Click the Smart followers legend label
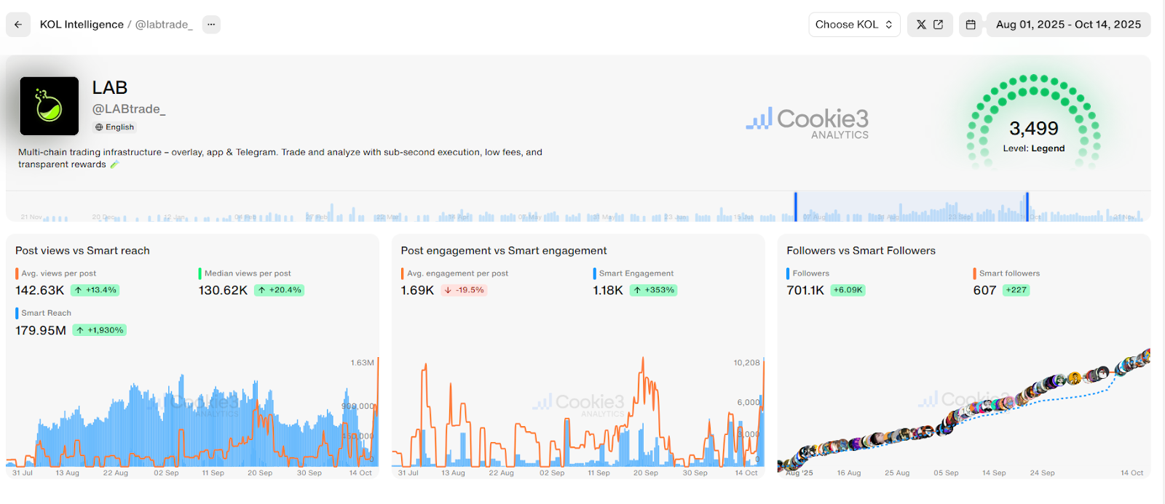1165x504 pixels. [1009, 273]
